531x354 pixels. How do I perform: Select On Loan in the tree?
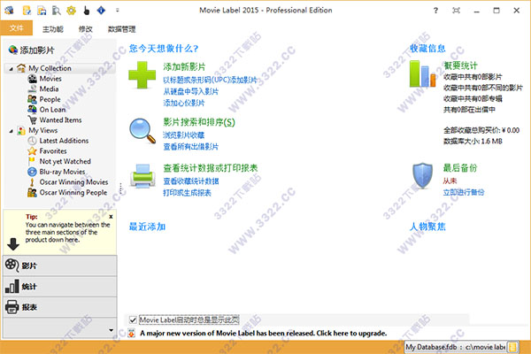tap(52, 110)
